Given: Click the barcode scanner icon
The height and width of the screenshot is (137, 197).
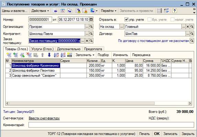Looking at the screenshot, I should pyautogui.click(x=70, y=55).
